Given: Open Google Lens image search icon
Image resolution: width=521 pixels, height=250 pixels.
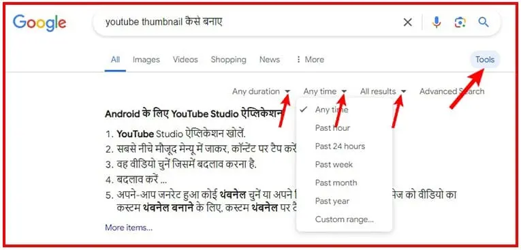Looking at the screenshot, I should tap(460, 22).
